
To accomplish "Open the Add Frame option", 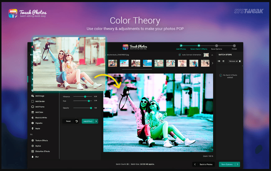I will click(38, 107).
